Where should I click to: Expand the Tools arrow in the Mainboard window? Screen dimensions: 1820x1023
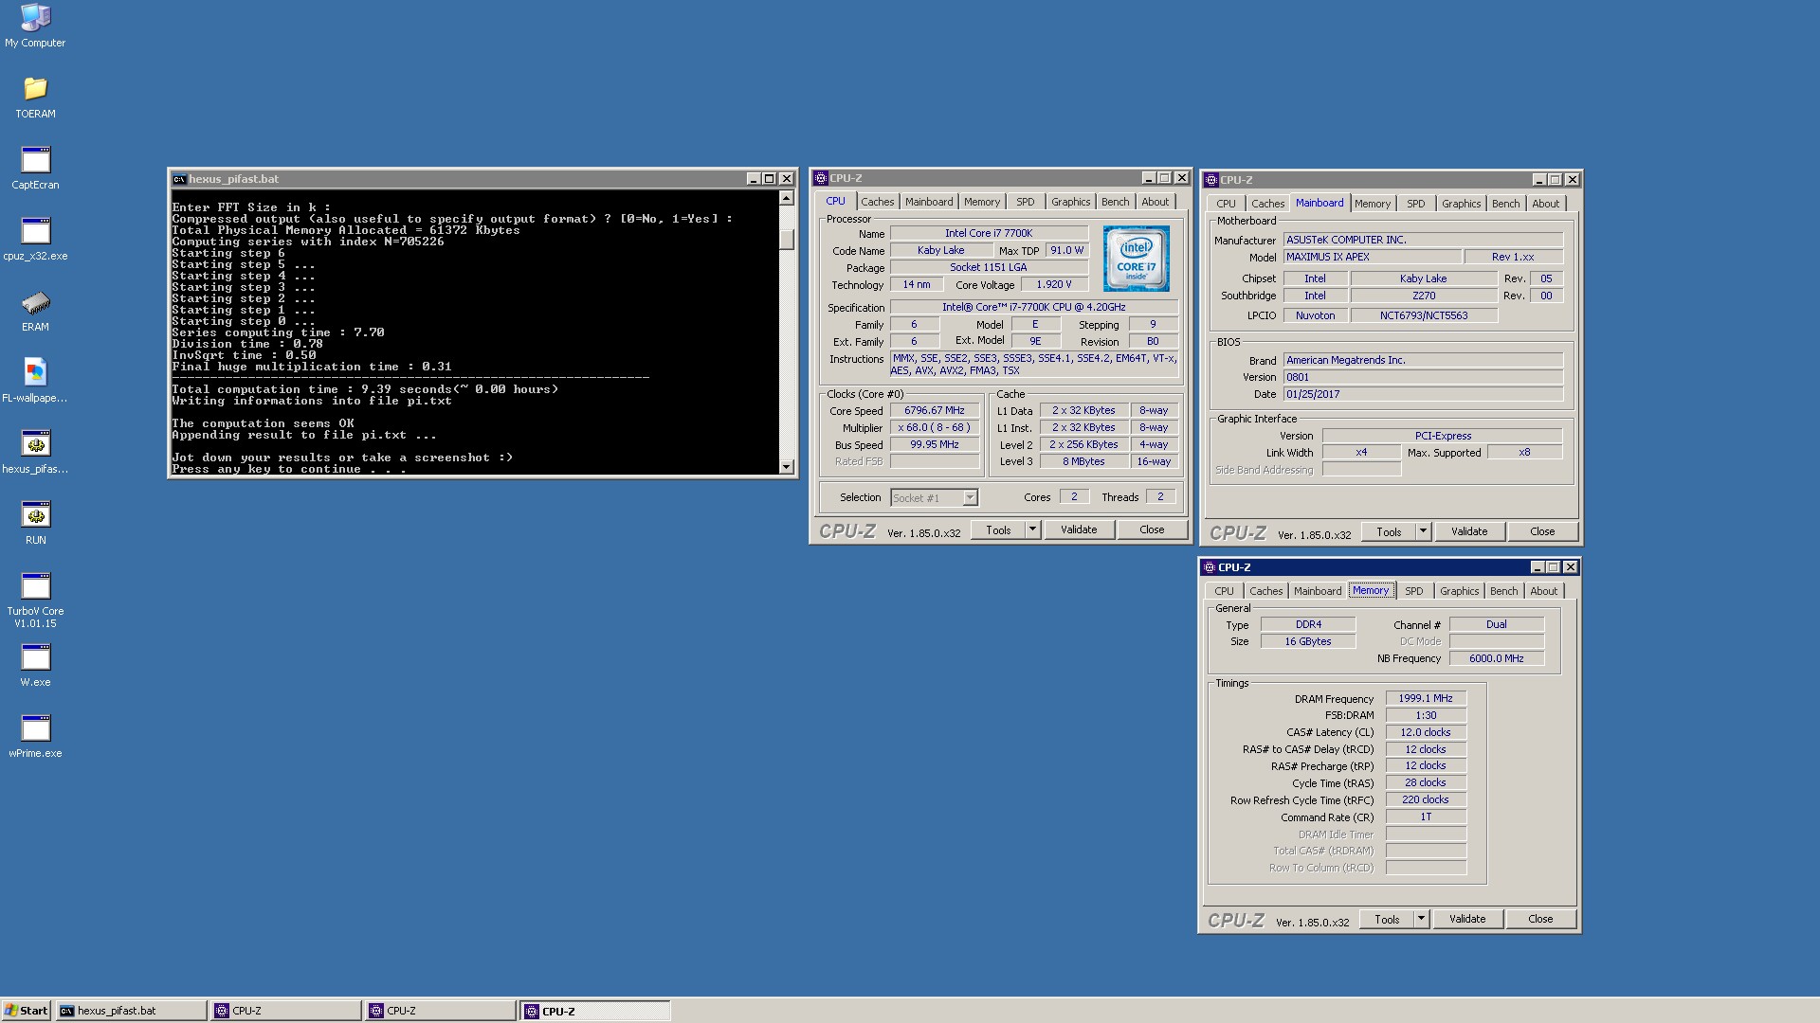click(1423, 531)
